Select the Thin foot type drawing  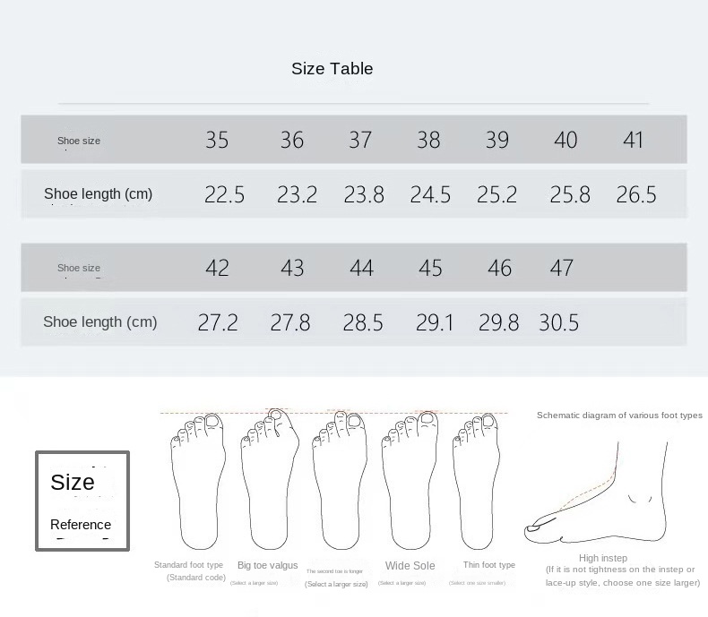[x=479, y=484]
